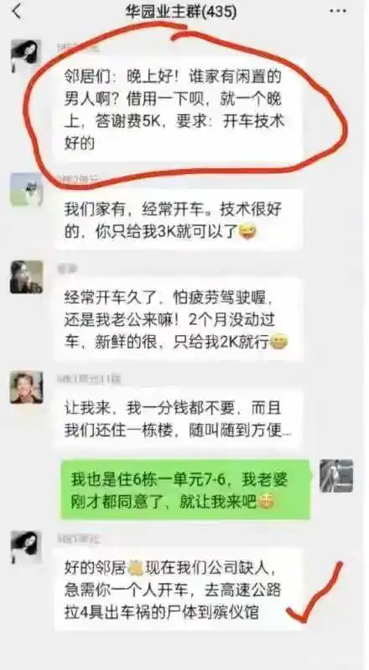
Task: Tap the message bubble offering 只给我3K就可以了
Action: tap(178, 220)
